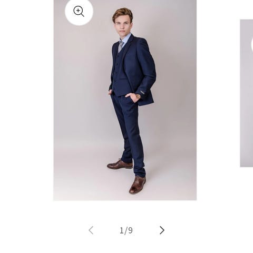Show image 2 of 9 using the forward arrow

point(162,230)
